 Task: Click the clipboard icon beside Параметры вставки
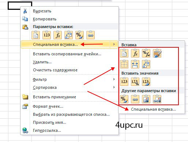(25, 27)
